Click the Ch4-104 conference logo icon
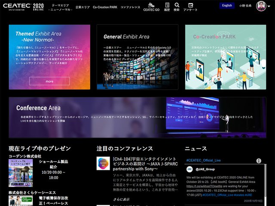This screenshot has height=206, width=275. pyautogui.click(x=103, y=164)
